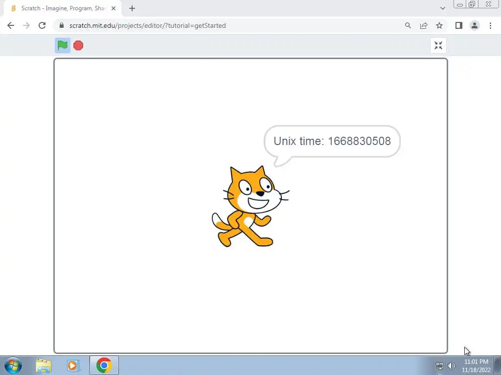
Task: Open Windows Explorer from taskbar
Action: pyautogui.click(x=44, y=365)
